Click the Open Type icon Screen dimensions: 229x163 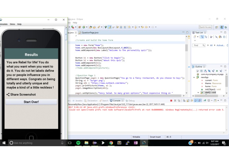click(91, 27)
